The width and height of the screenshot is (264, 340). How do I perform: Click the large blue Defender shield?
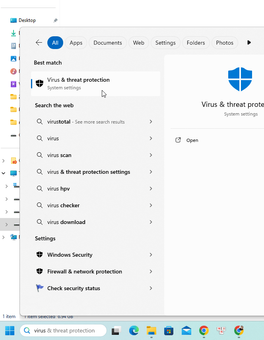[x=240, y=79]
